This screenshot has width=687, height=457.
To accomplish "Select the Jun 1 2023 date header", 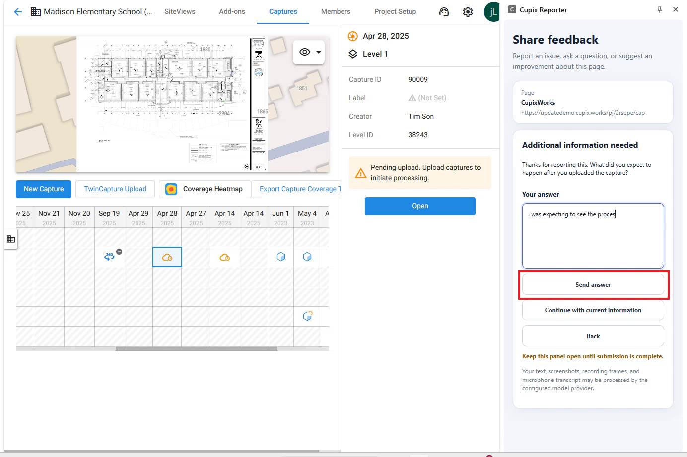I will (x=281, y=218).
